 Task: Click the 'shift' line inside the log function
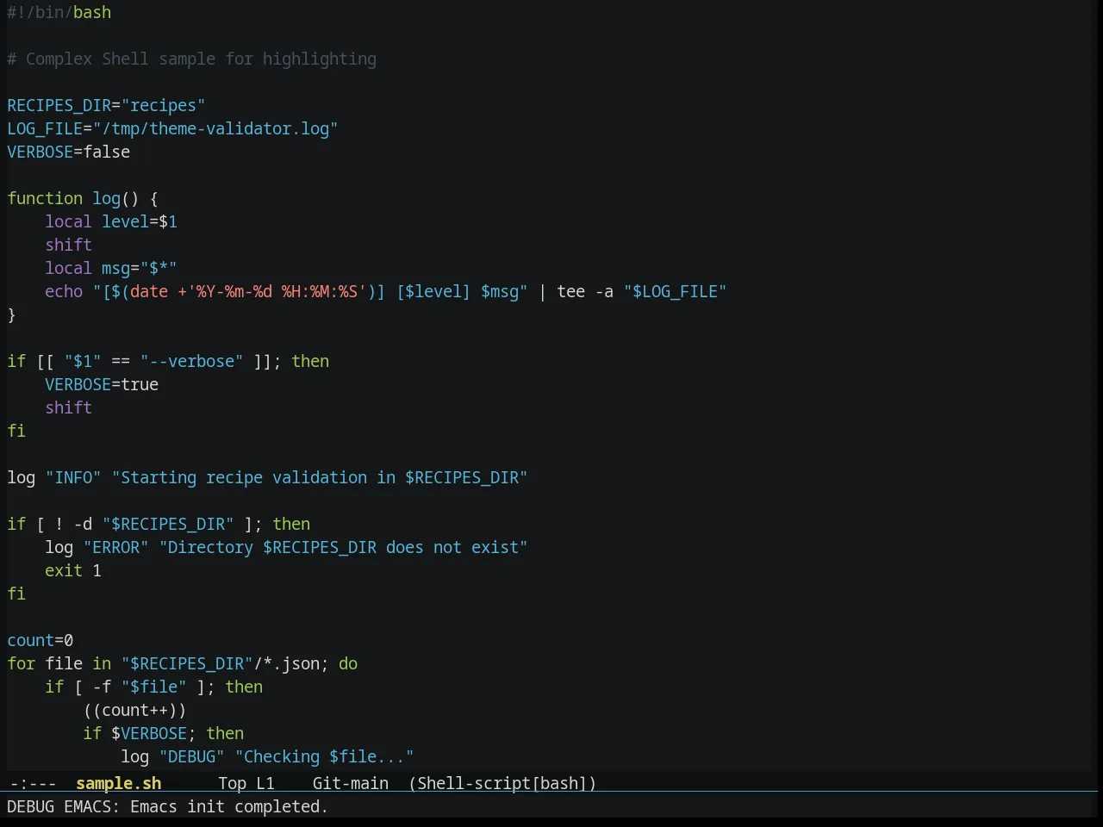point(68,245)
